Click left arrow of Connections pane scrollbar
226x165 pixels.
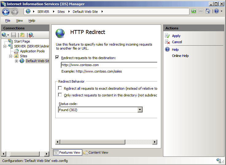[x=3, y=154]
